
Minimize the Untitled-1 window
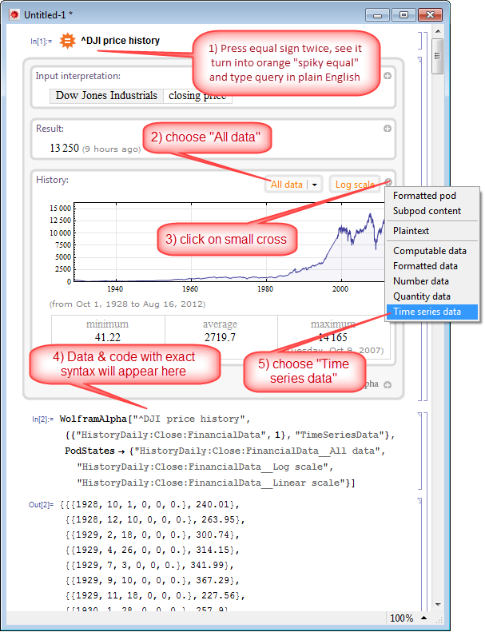click(378, 15)
